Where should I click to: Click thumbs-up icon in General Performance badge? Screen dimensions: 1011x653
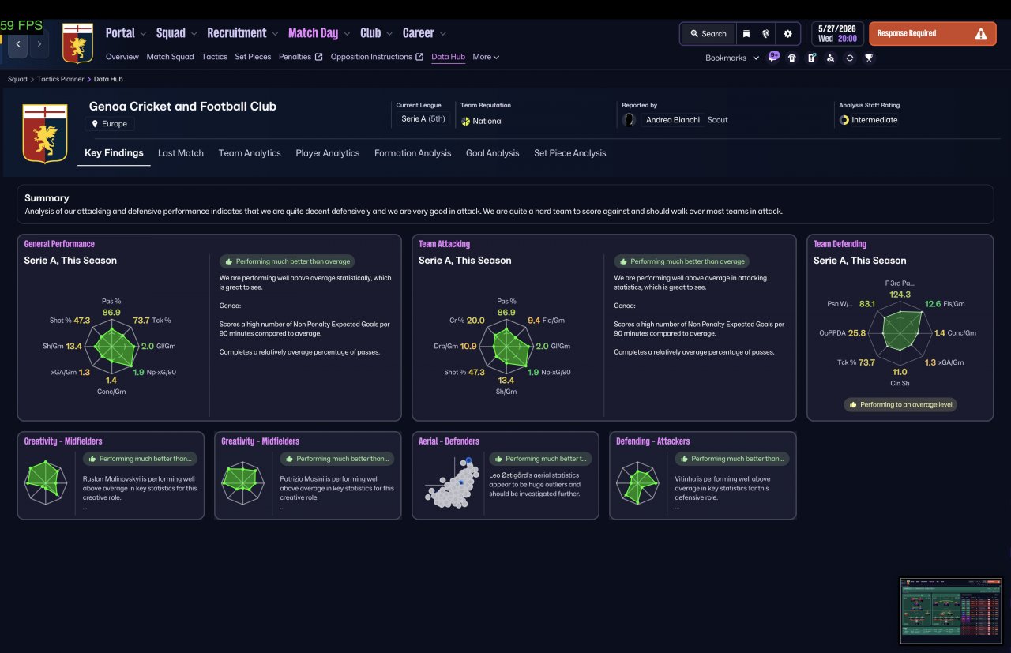click(x=229, y=261)
